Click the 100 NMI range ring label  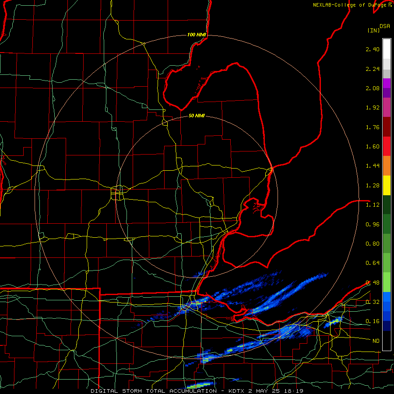pyautogui.click(x=197, y=35)
